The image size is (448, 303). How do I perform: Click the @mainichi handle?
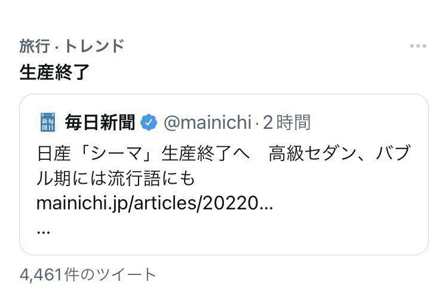(207, 123)
